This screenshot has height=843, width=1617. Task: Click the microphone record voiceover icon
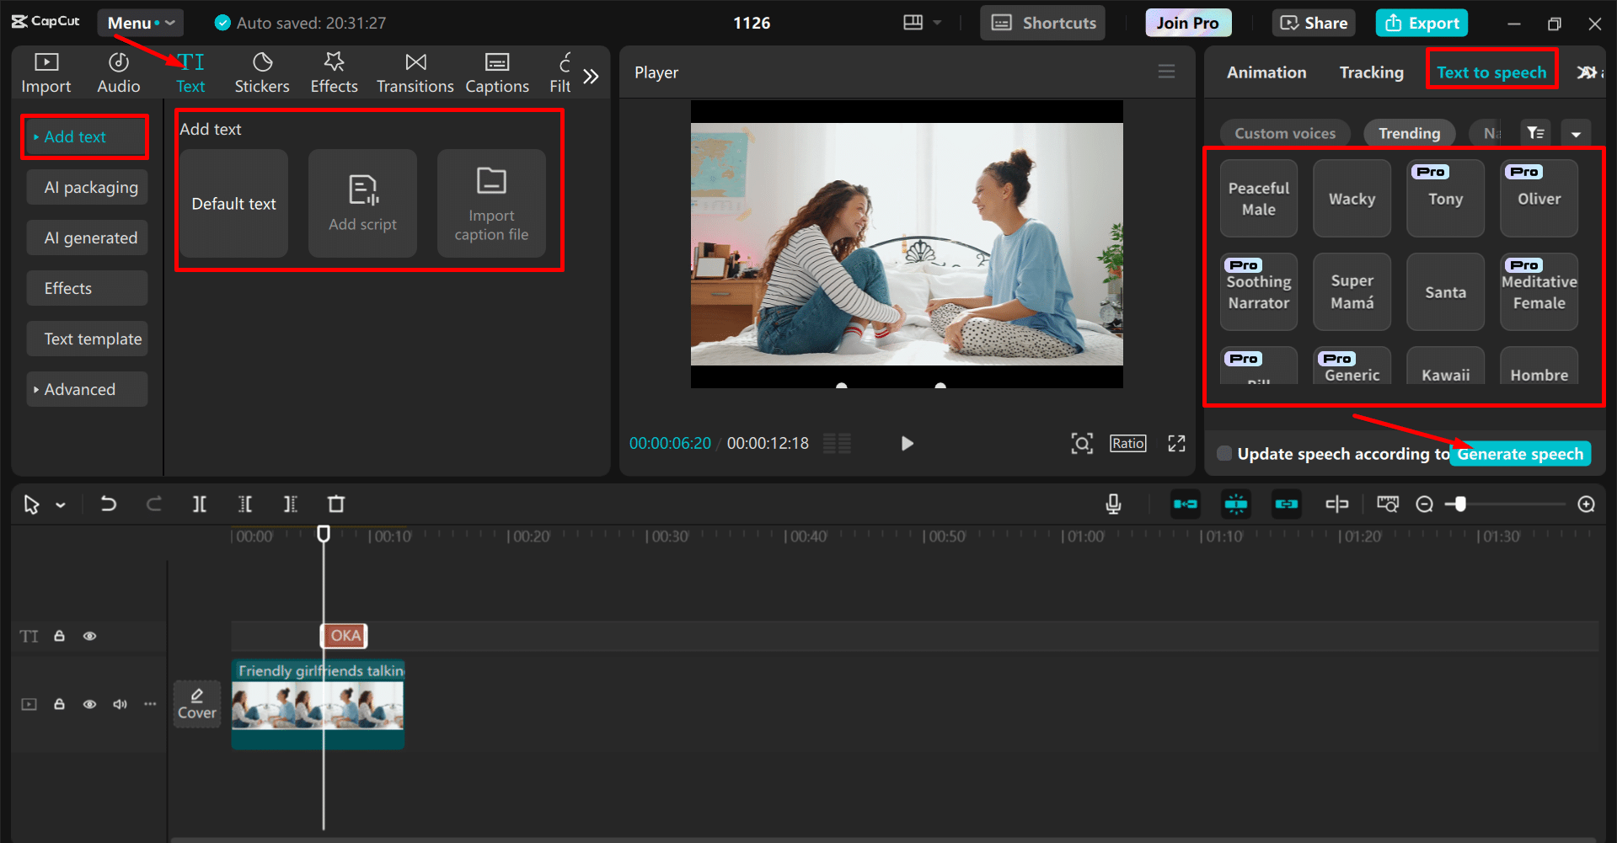coord(1113,504)
